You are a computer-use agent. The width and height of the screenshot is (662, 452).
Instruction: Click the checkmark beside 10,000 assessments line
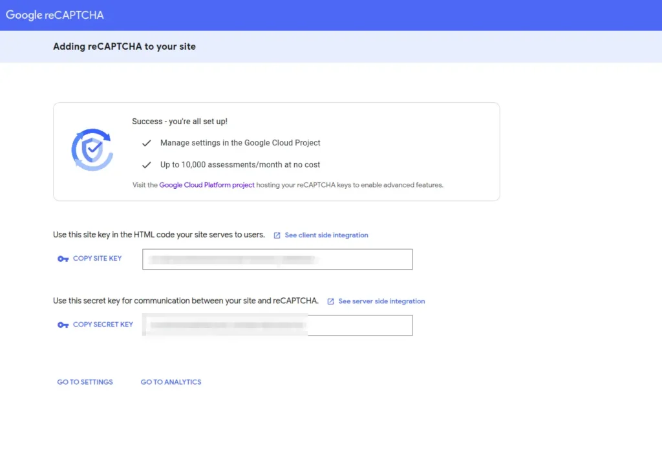pyautogui.click(x=147, y=164)
